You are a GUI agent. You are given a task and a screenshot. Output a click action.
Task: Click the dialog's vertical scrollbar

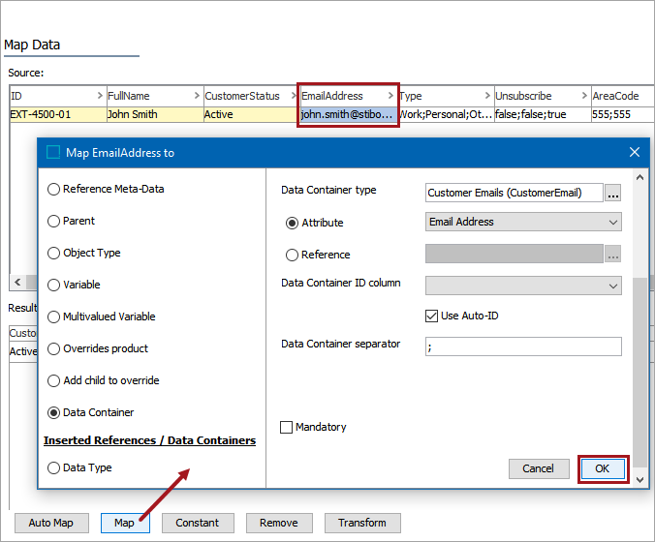click(638, 368)
